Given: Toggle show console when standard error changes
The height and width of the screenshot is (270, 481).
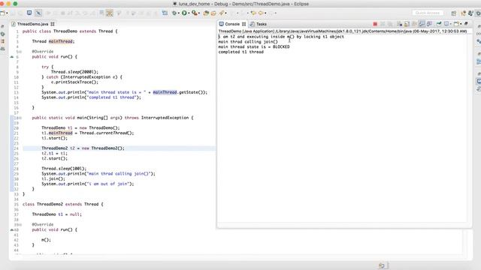Looking at the screenshot, I should pyautogui.click(x=429, y=24).
